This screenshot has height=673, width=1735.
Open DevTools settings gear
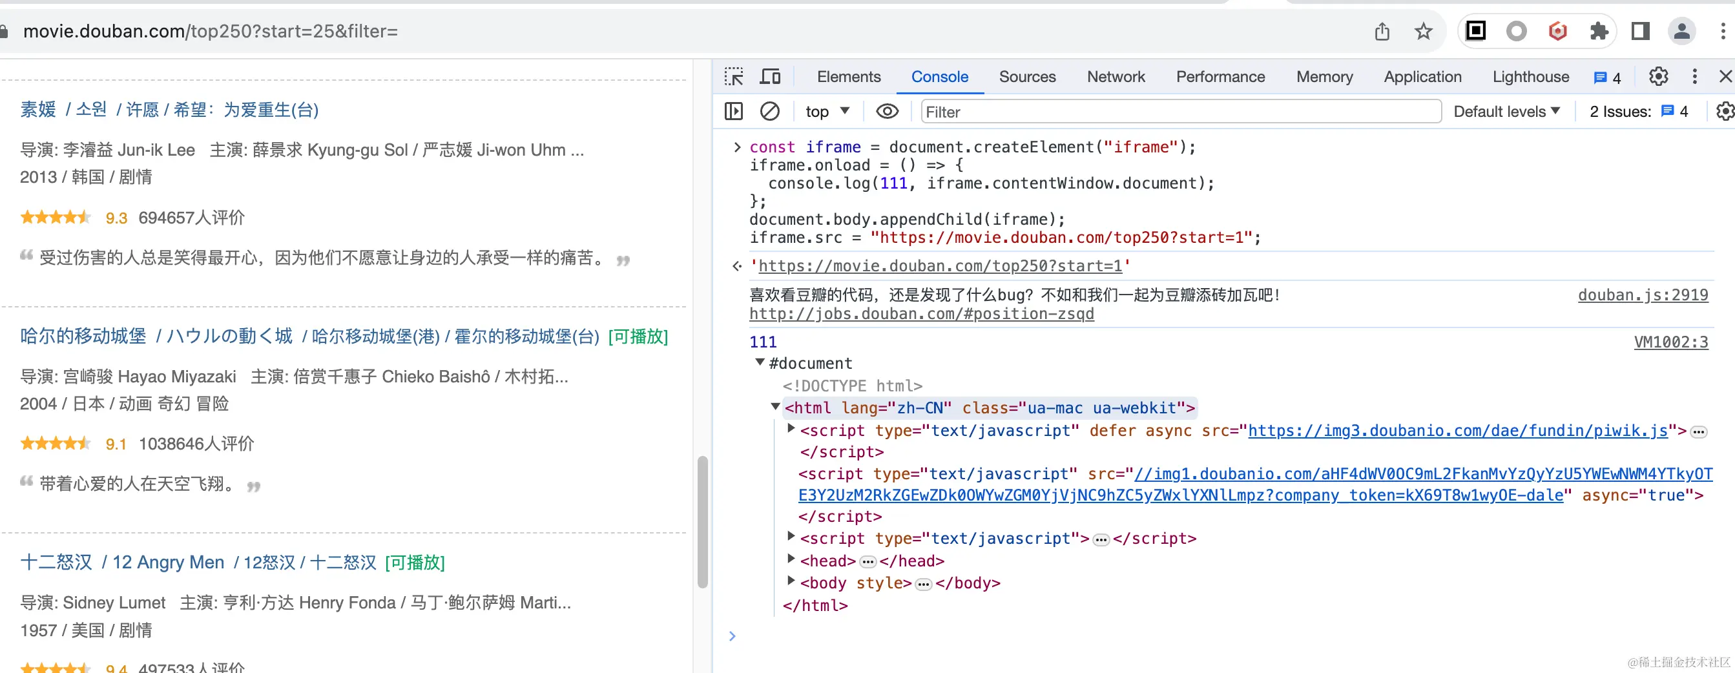[x=1658, y=77]
